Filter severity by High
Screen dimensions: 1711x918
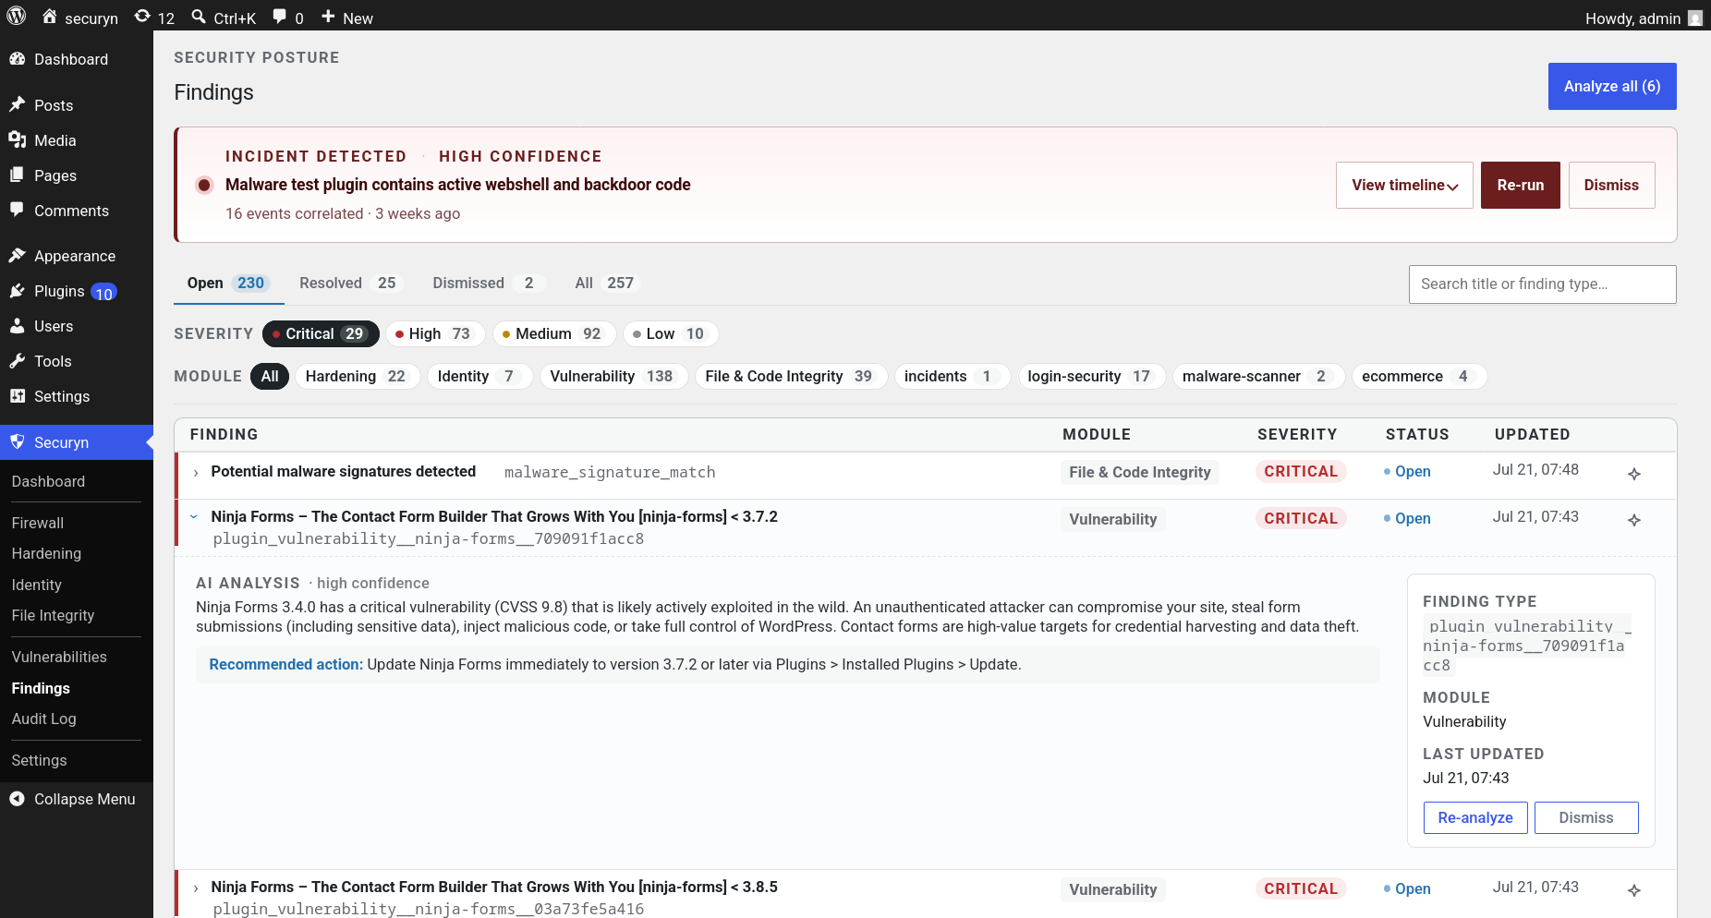[x=434, y=333]
